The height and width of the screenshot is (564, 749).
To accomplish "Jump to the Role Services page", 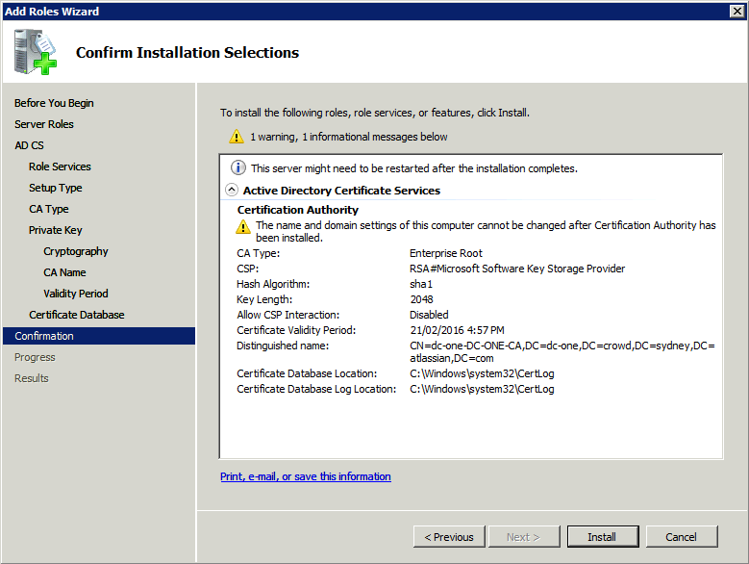I will pyautogui.click(x=60, y=167).
